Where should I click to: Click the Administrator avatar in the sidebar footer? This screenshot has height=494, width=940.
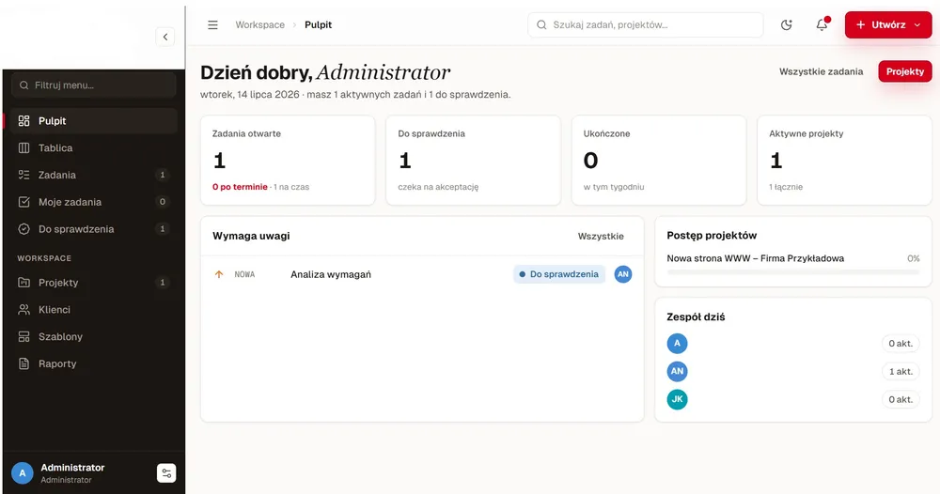pos(23,473)
